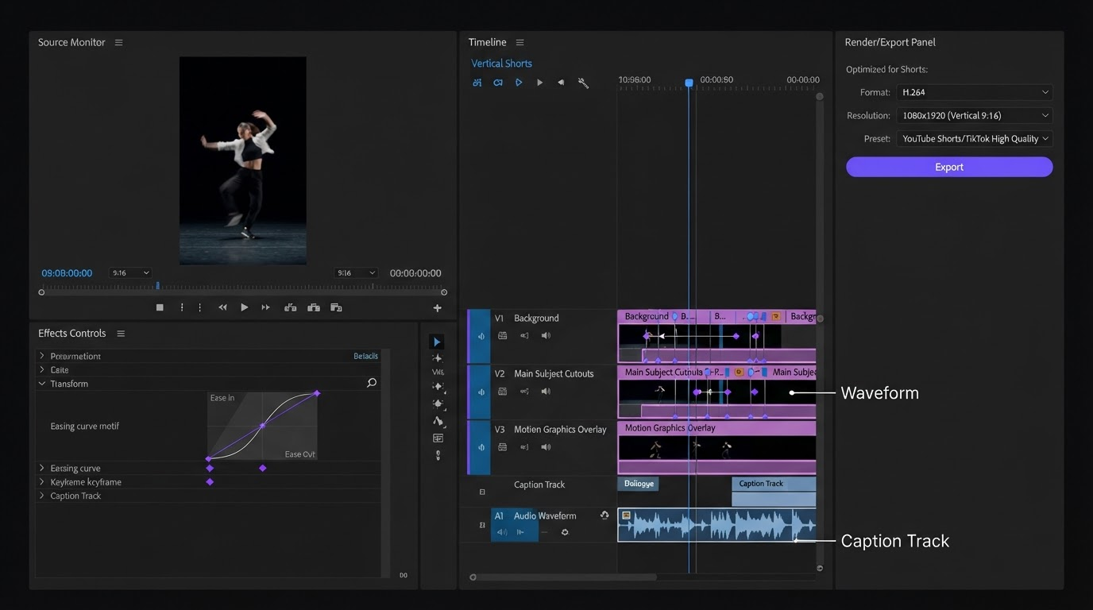This screenshot has width=1093, height=610.
Task: Open the right 9:16 dropdown in Source Monitor
Action: (356, 272)
